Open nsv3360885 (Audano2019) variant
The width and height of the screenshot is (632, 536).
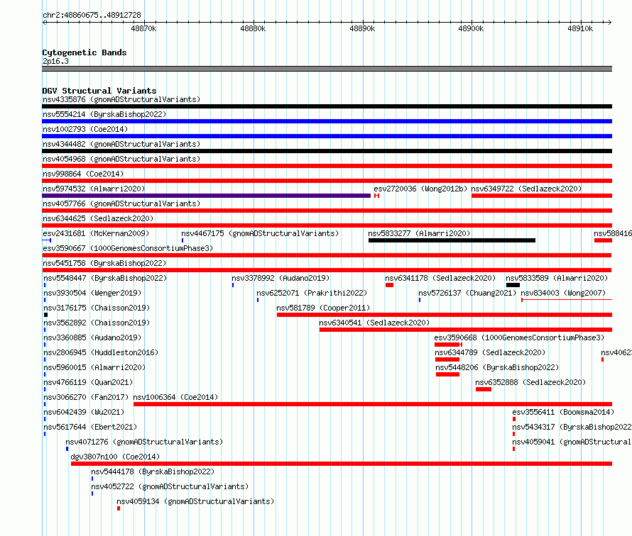tap(92, 337)
